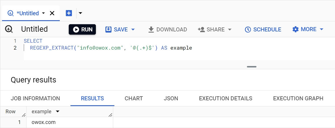Open the EXECUTION GRAPH tab
Screen dimensions: 335x128
click(x=298, y=98)
